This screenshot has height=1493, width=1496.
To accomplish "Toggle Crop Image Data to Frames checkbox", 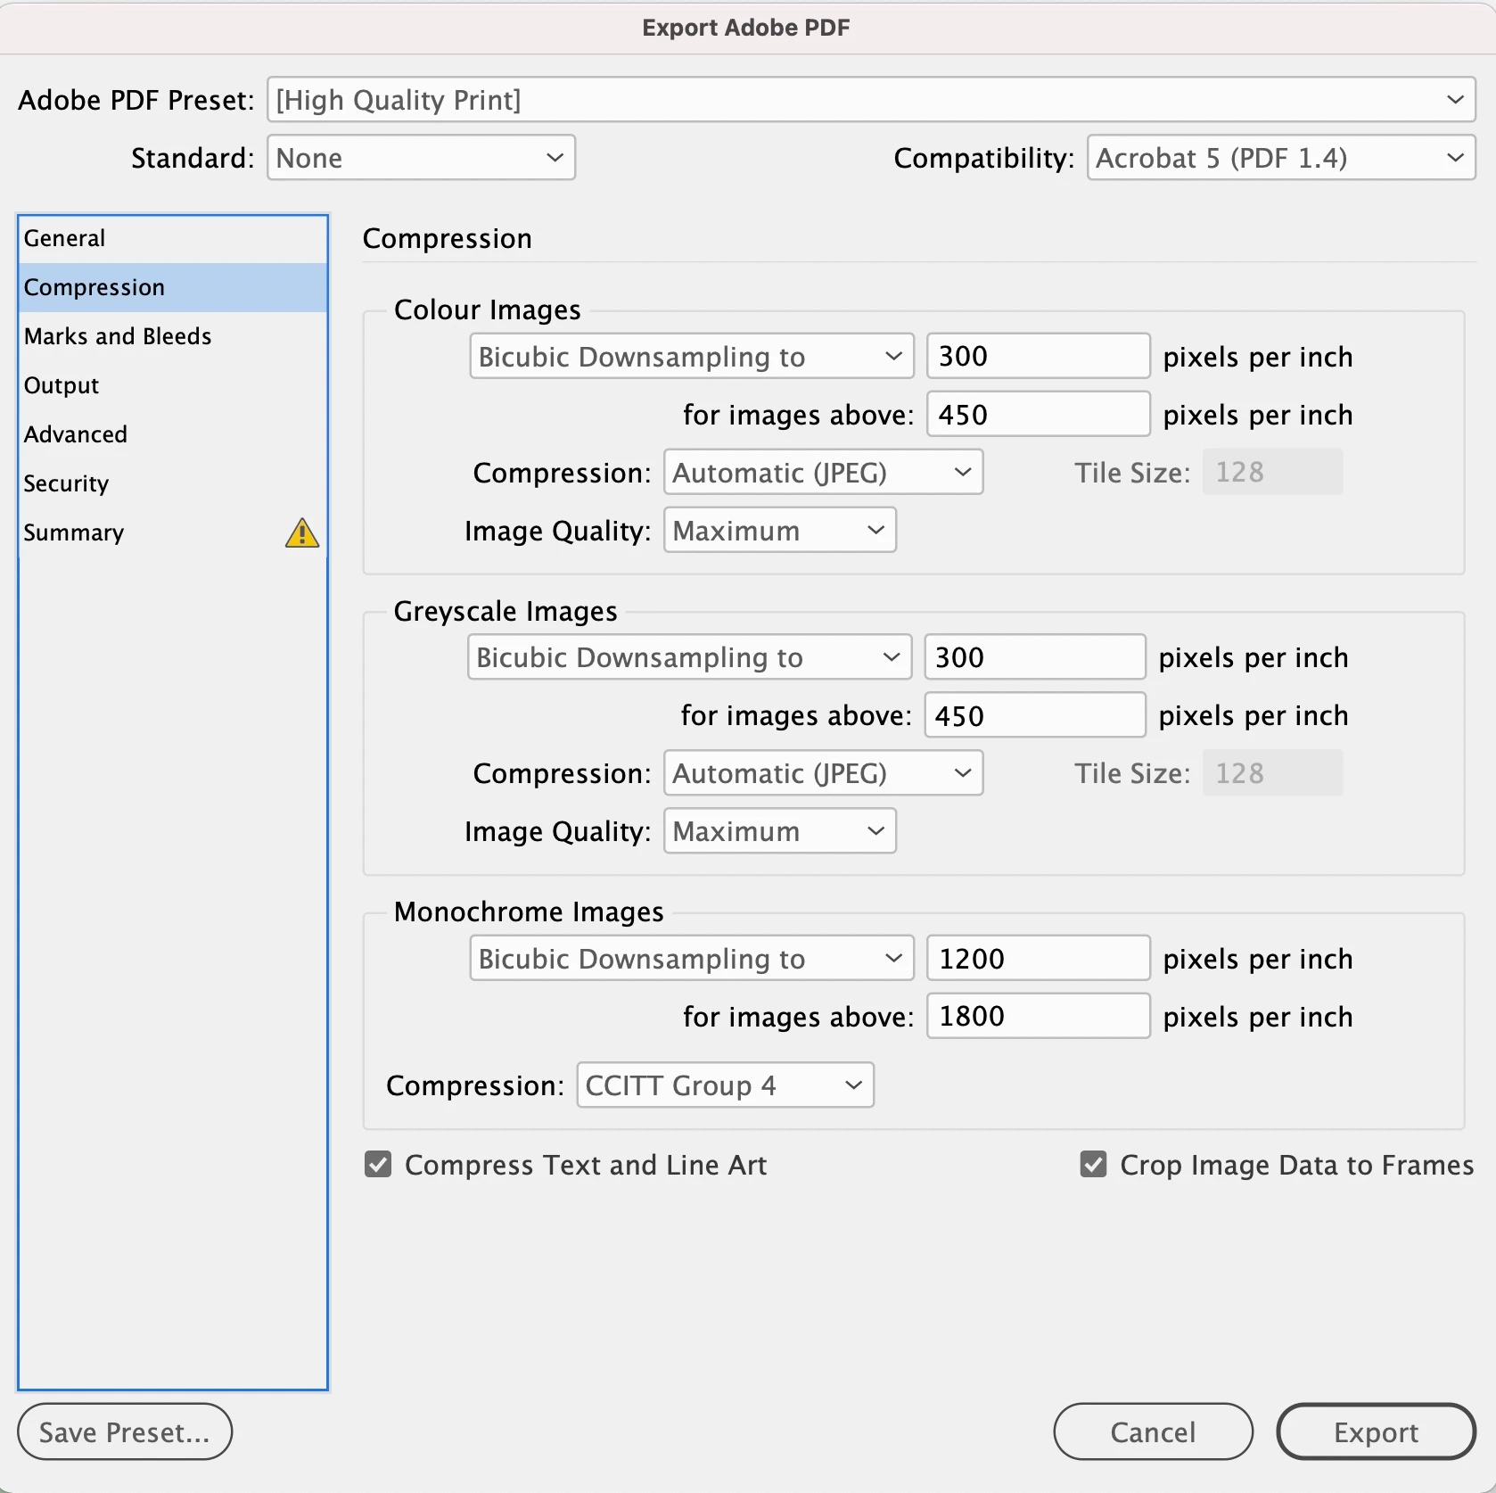I will pos(1093,1165).
